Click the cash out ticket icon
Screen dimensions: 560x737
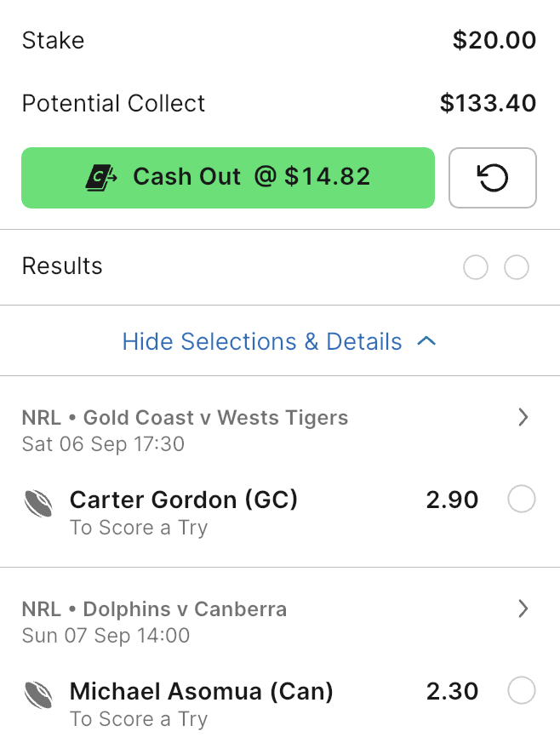[x=101, y=177]
